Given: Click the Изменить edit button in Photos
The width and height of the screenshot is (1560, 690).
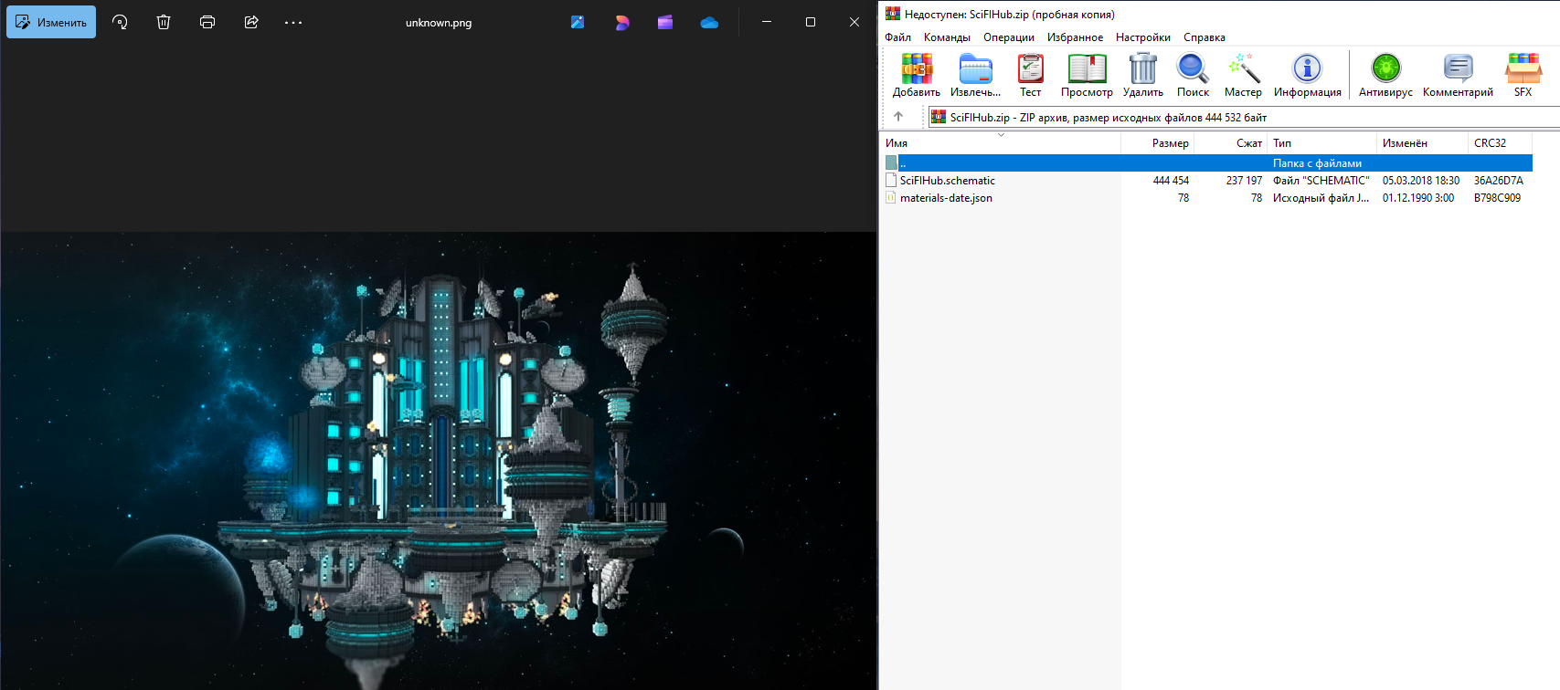Looking at the screenshot, I should tap(51, 22).
